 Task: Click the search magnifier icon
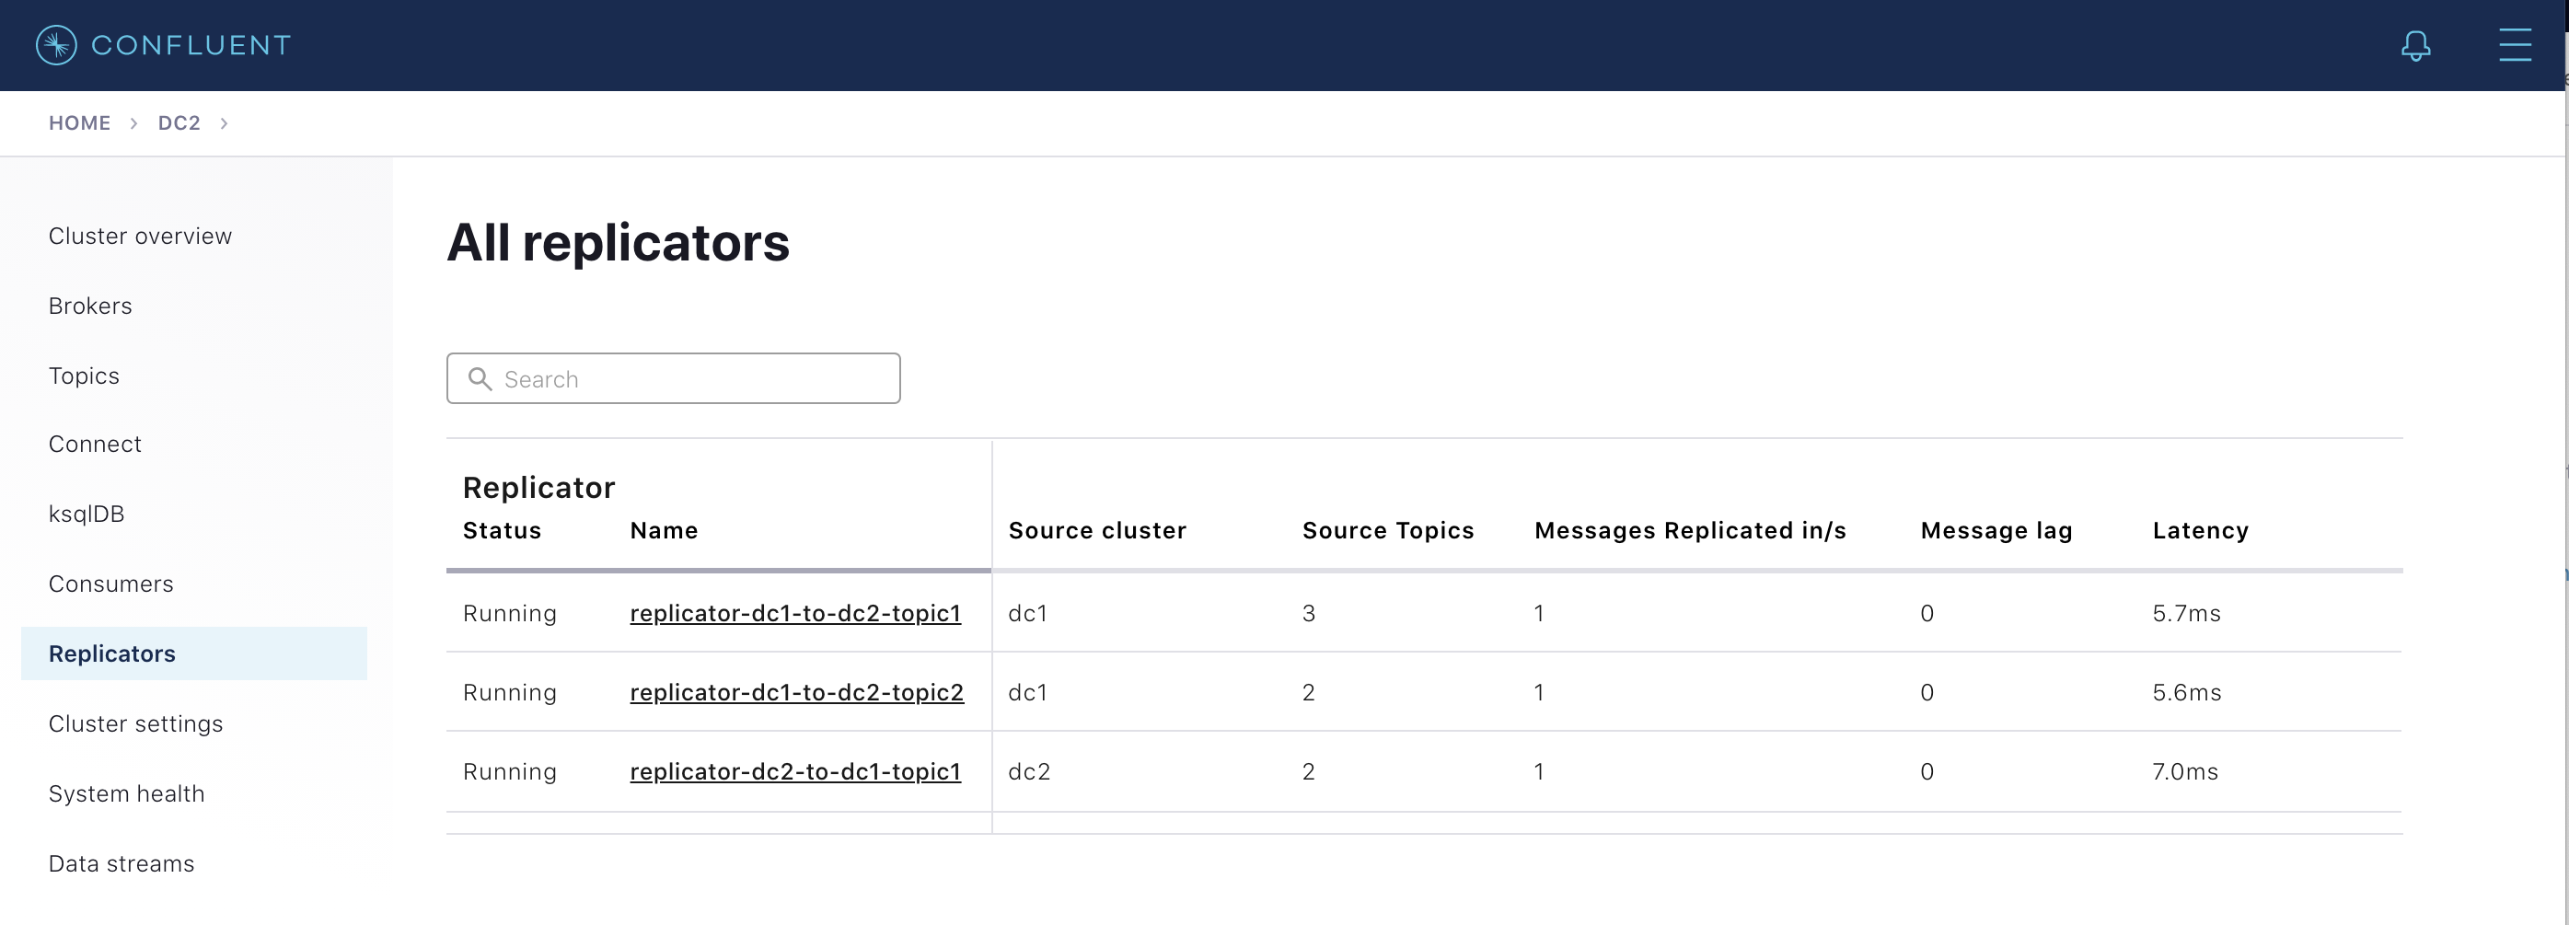pyautogui.click(x=480, y=379)
